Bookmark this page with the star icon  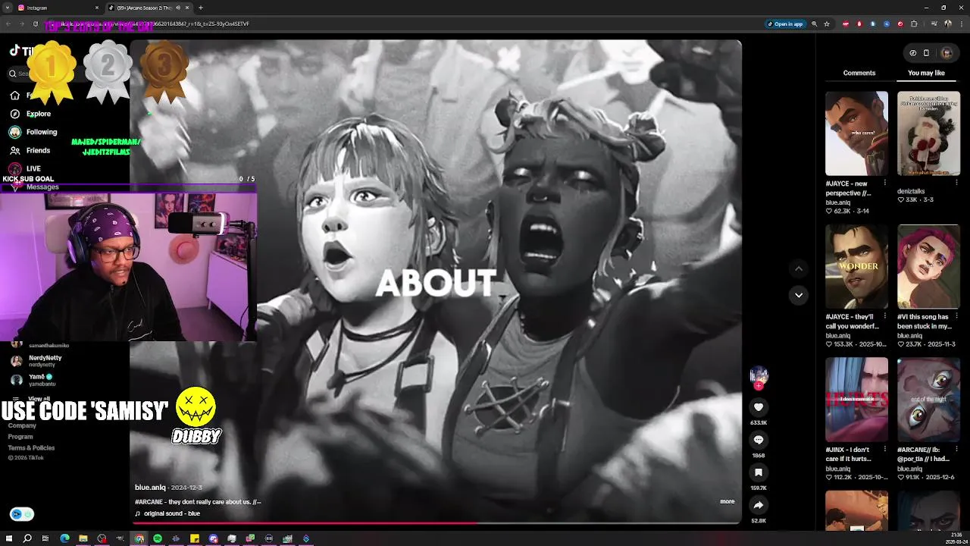click(x=827, y=24)
